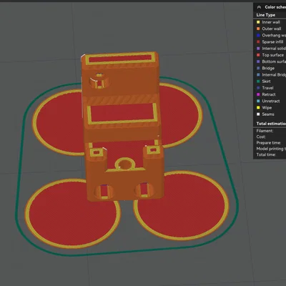Click the orange Outer wall swatch

258,29
